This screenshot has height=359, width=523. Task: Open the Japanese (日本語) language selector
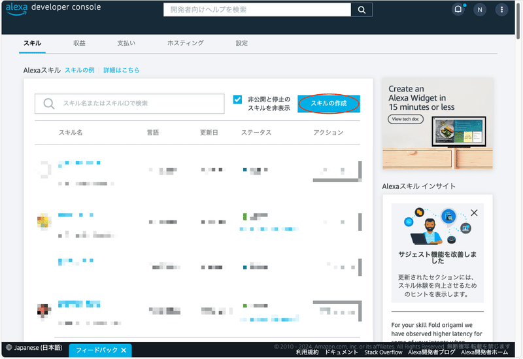tap(35, 348)
